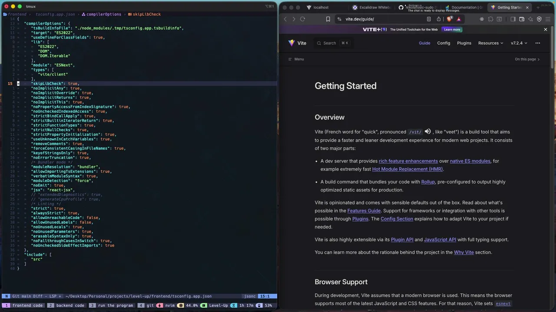This screenshot has height=312, width=556.
Task: Open the Config nav item
Action: pyautogui.click(x=443, y=43)
